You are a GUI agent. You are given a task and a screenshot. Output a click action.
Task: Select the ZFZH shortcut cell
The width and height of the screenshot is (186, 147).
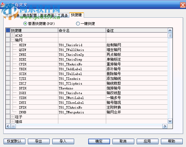(34, 107)
